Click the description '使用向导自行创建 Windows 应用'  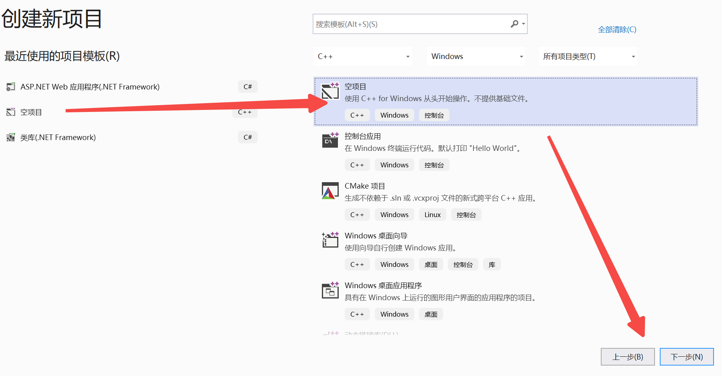pyautogui.click(x=401, y=248)
